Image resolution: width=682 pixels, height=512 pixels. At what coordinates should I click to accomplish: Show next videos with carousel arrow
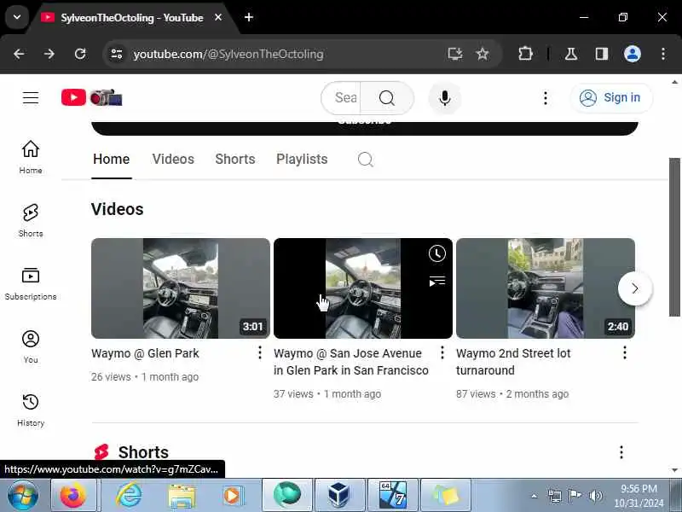coord(635,288)
